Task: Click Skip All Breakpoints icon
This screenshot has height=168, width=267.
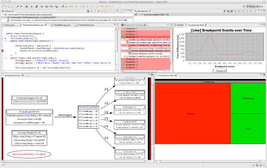Action: 239,11
